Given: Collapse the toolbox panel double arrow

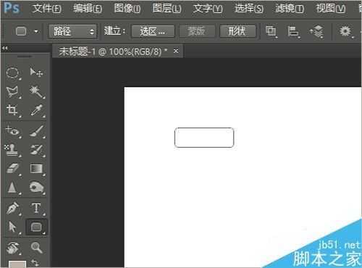Looking at the screenshot, I should [4, 49].
